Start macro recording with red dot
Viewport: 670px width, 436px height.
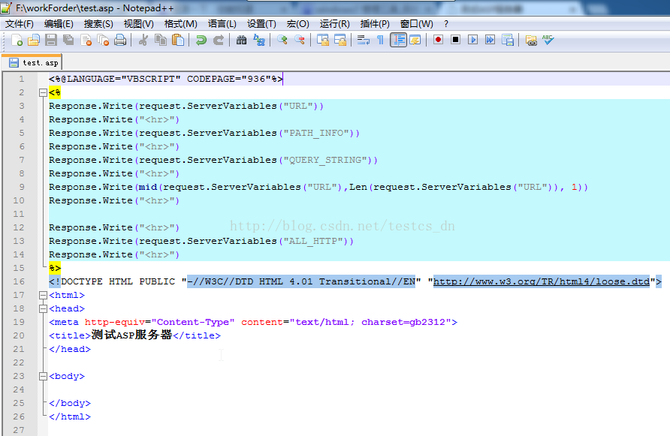pos(438,40)
